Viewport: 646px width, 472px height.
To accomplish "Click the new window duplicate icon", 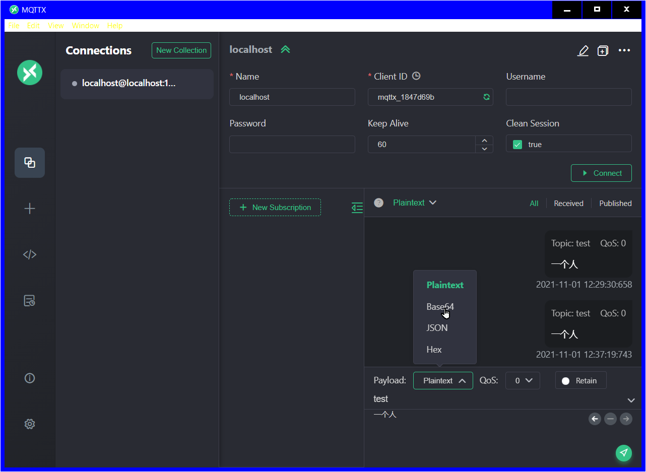I will pos(603,50).
